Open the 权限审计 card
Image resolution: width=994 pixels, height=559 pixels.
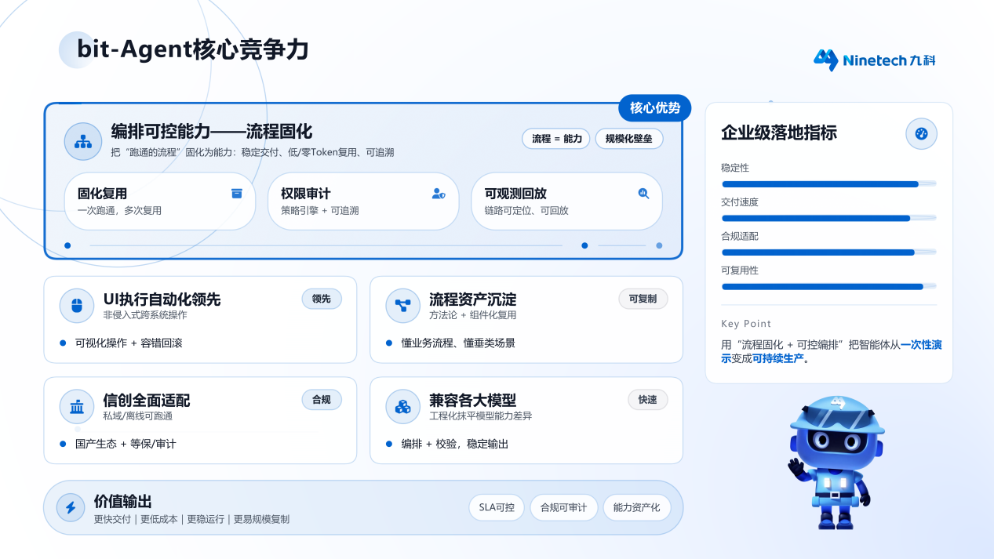click(x=363, y=201)
